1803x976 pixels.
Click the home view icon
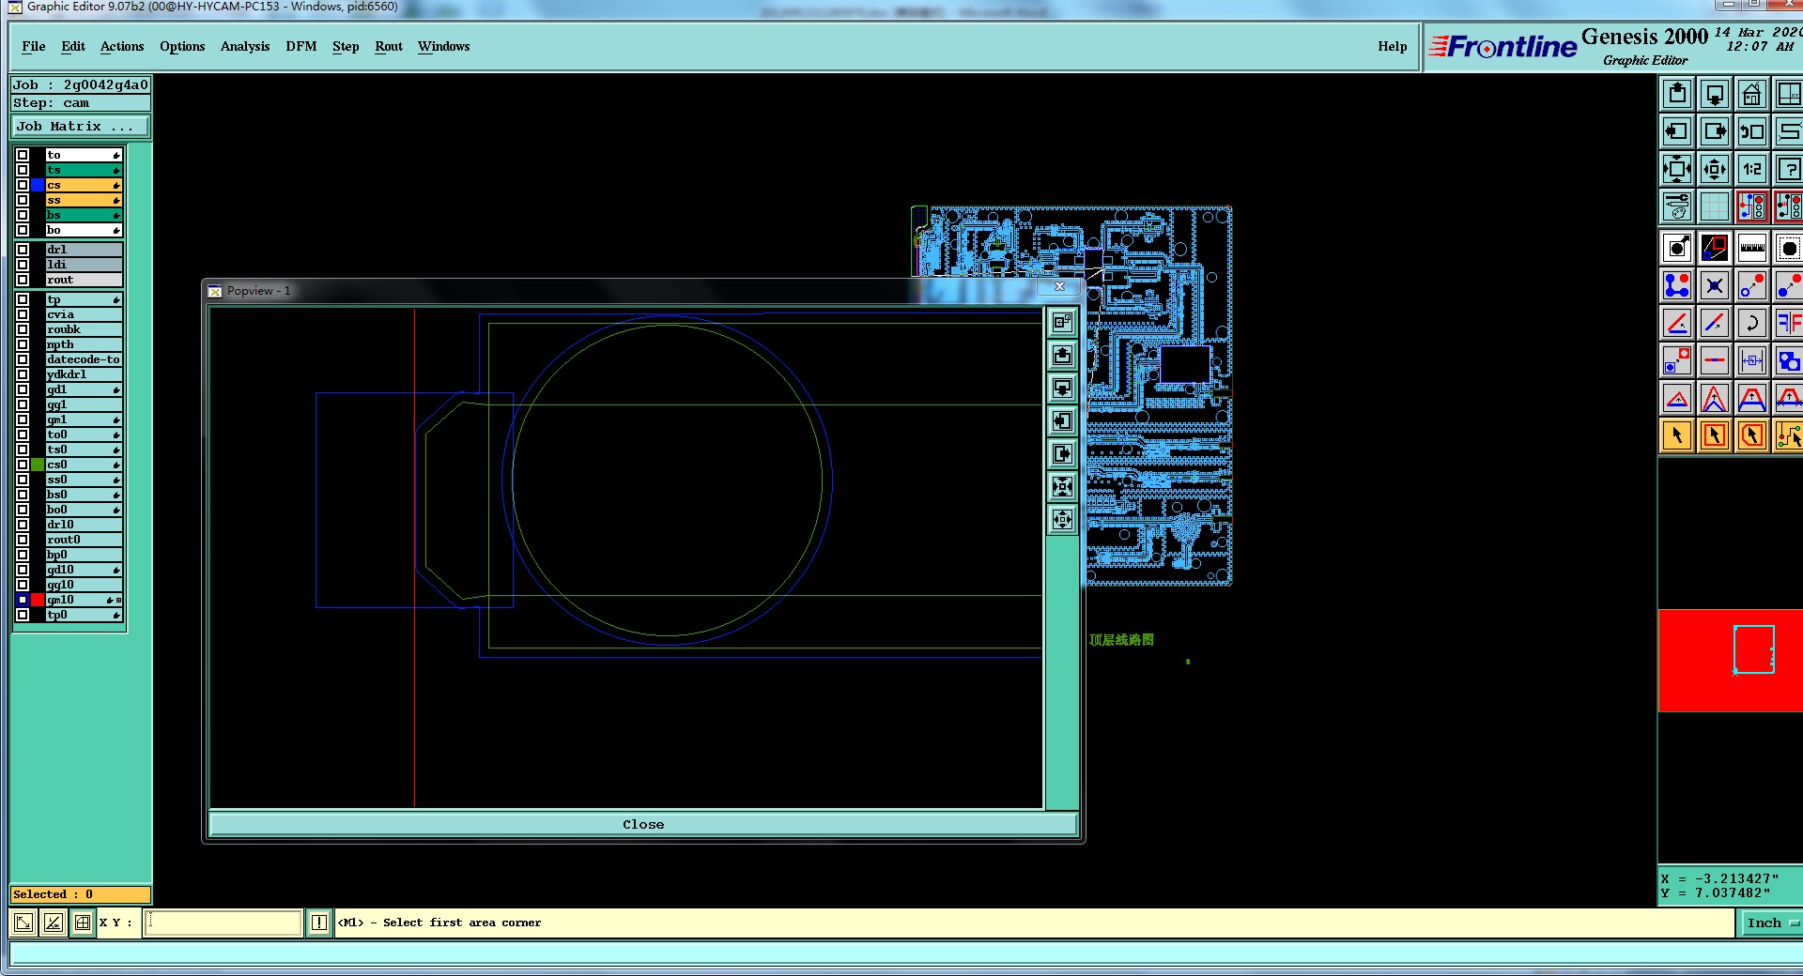[1752, 94]
